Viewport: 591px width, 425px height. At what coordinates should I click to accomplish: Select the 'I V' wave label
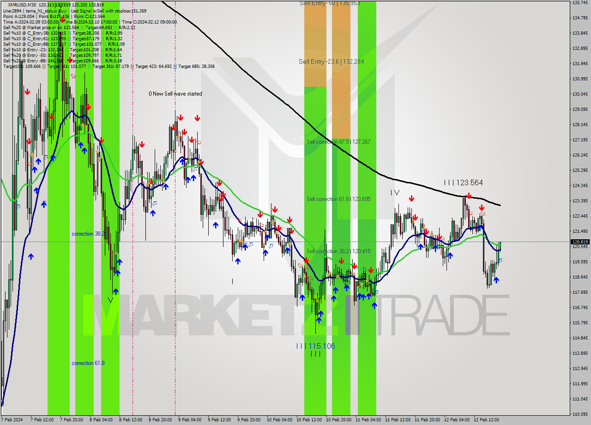click(395, 192)
